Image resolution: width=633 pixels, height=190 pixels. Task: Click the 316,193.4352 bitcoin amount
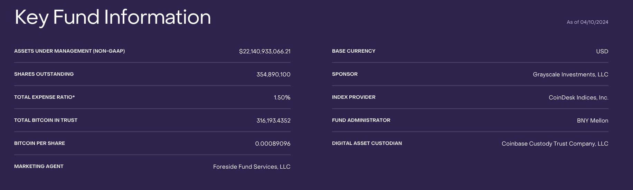pyautogui.click(x=273, y=120)
